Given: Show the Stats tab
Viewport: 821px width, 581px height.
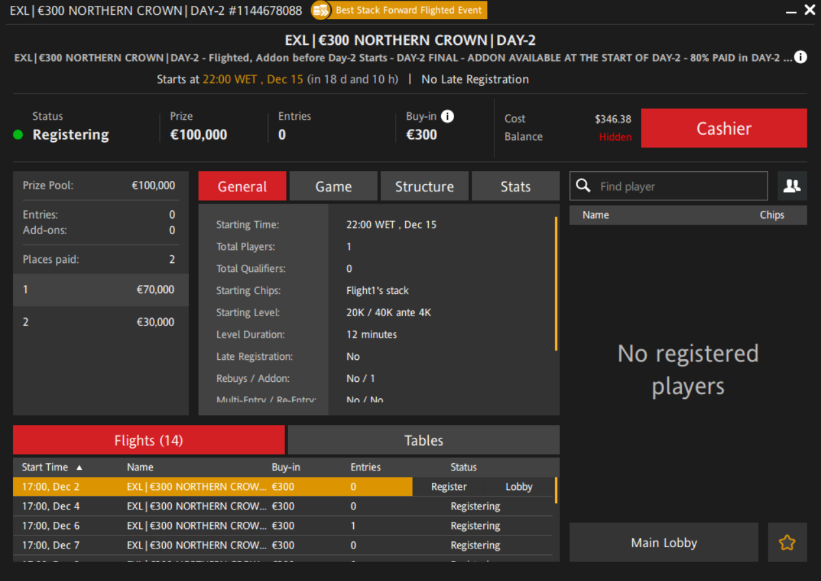Looking at the screenshot, I should tap(515, 187).
